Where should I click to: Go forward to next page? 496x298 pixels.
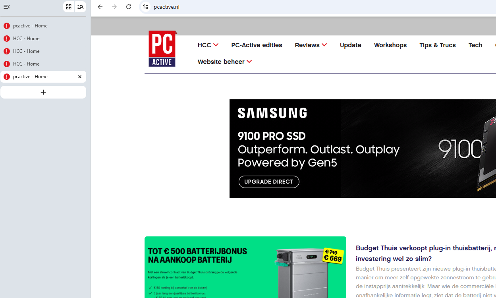114,7
